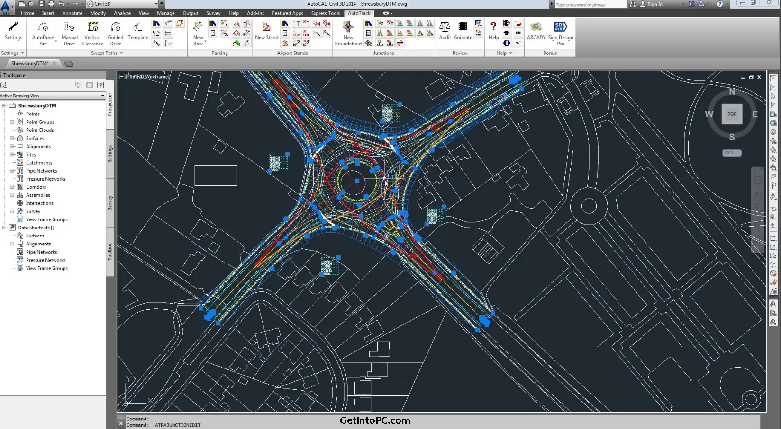Viewport: 781px width, 429px height.
Task: Click the WCS button under ViewCube
Action: 731,153
